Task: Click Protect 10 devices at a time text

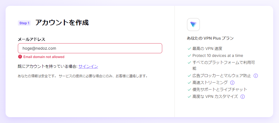Action: (x=218, y=56)
